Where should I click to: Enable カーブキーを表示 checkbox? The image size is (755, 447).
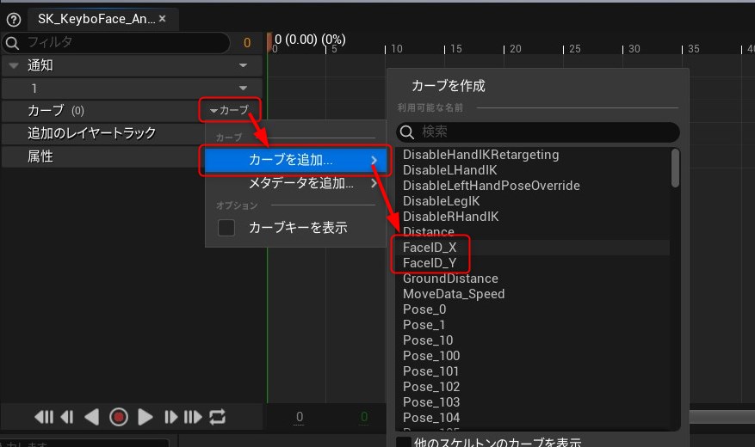[x=226, y=227]
